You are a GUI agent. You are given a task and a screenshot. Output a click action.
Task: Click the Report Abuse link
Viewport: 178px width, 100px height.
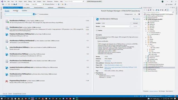point(121,68)
